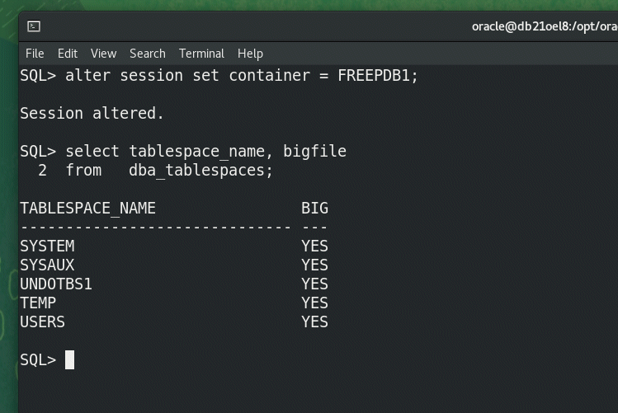Click the cursor block at the SQL prompt
The height and width of the screenshot is (413, 618).
pos(70,359)
